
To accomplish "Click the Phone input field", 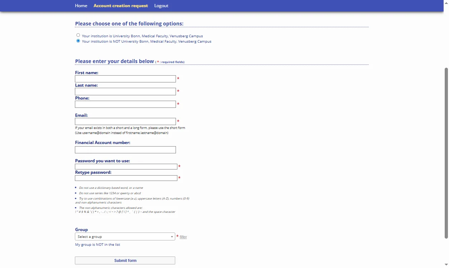I will [x=125, y=104].
